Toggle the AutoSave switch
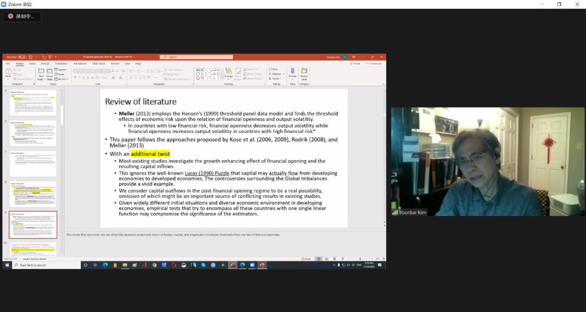Viewport: 586px width, 312px height. pos(22,57)
